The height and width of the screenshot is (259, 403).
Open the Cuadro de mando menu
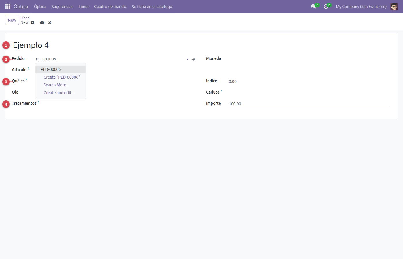(110, 6)
